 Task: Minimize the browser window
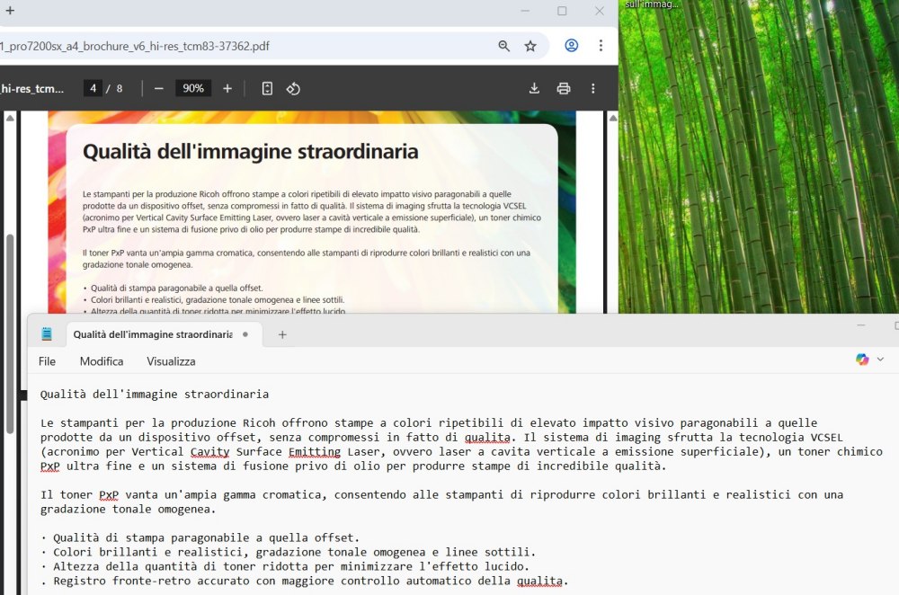(525, 11)
